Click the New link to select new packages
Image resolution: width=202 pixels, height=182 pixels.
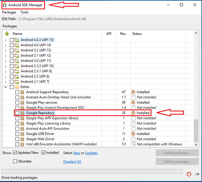click(77, 153)
